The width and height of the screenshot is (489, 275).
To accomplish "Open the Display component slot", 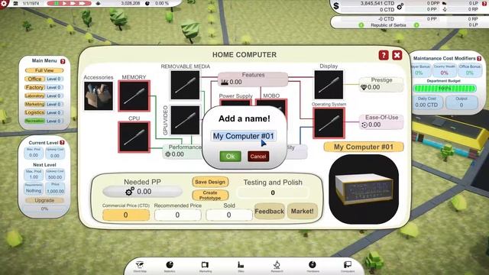I will (329, 85).
